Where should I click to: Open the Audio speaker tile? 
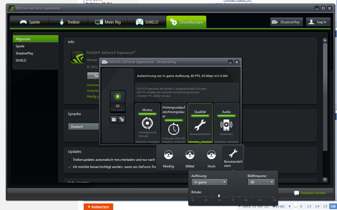(x=226, y=123)
